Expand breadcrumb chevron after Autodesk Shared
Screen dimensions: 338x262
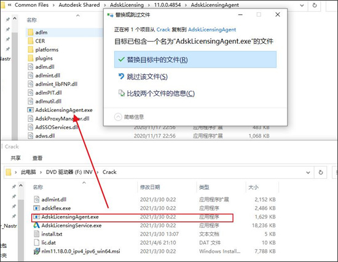point(105,5)
